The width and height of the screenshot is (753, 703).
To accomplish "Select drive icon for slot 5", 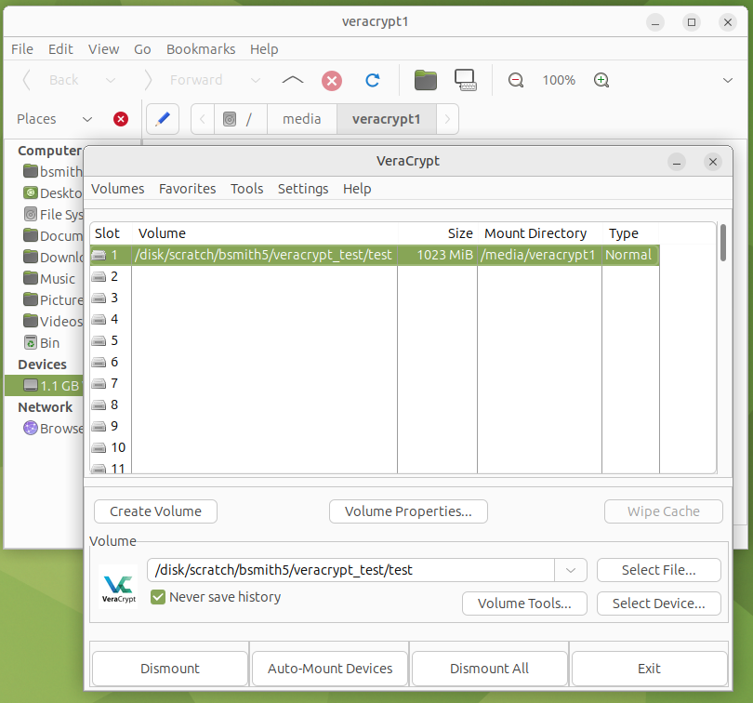I will pyautogui.click(x=99, y=341).
